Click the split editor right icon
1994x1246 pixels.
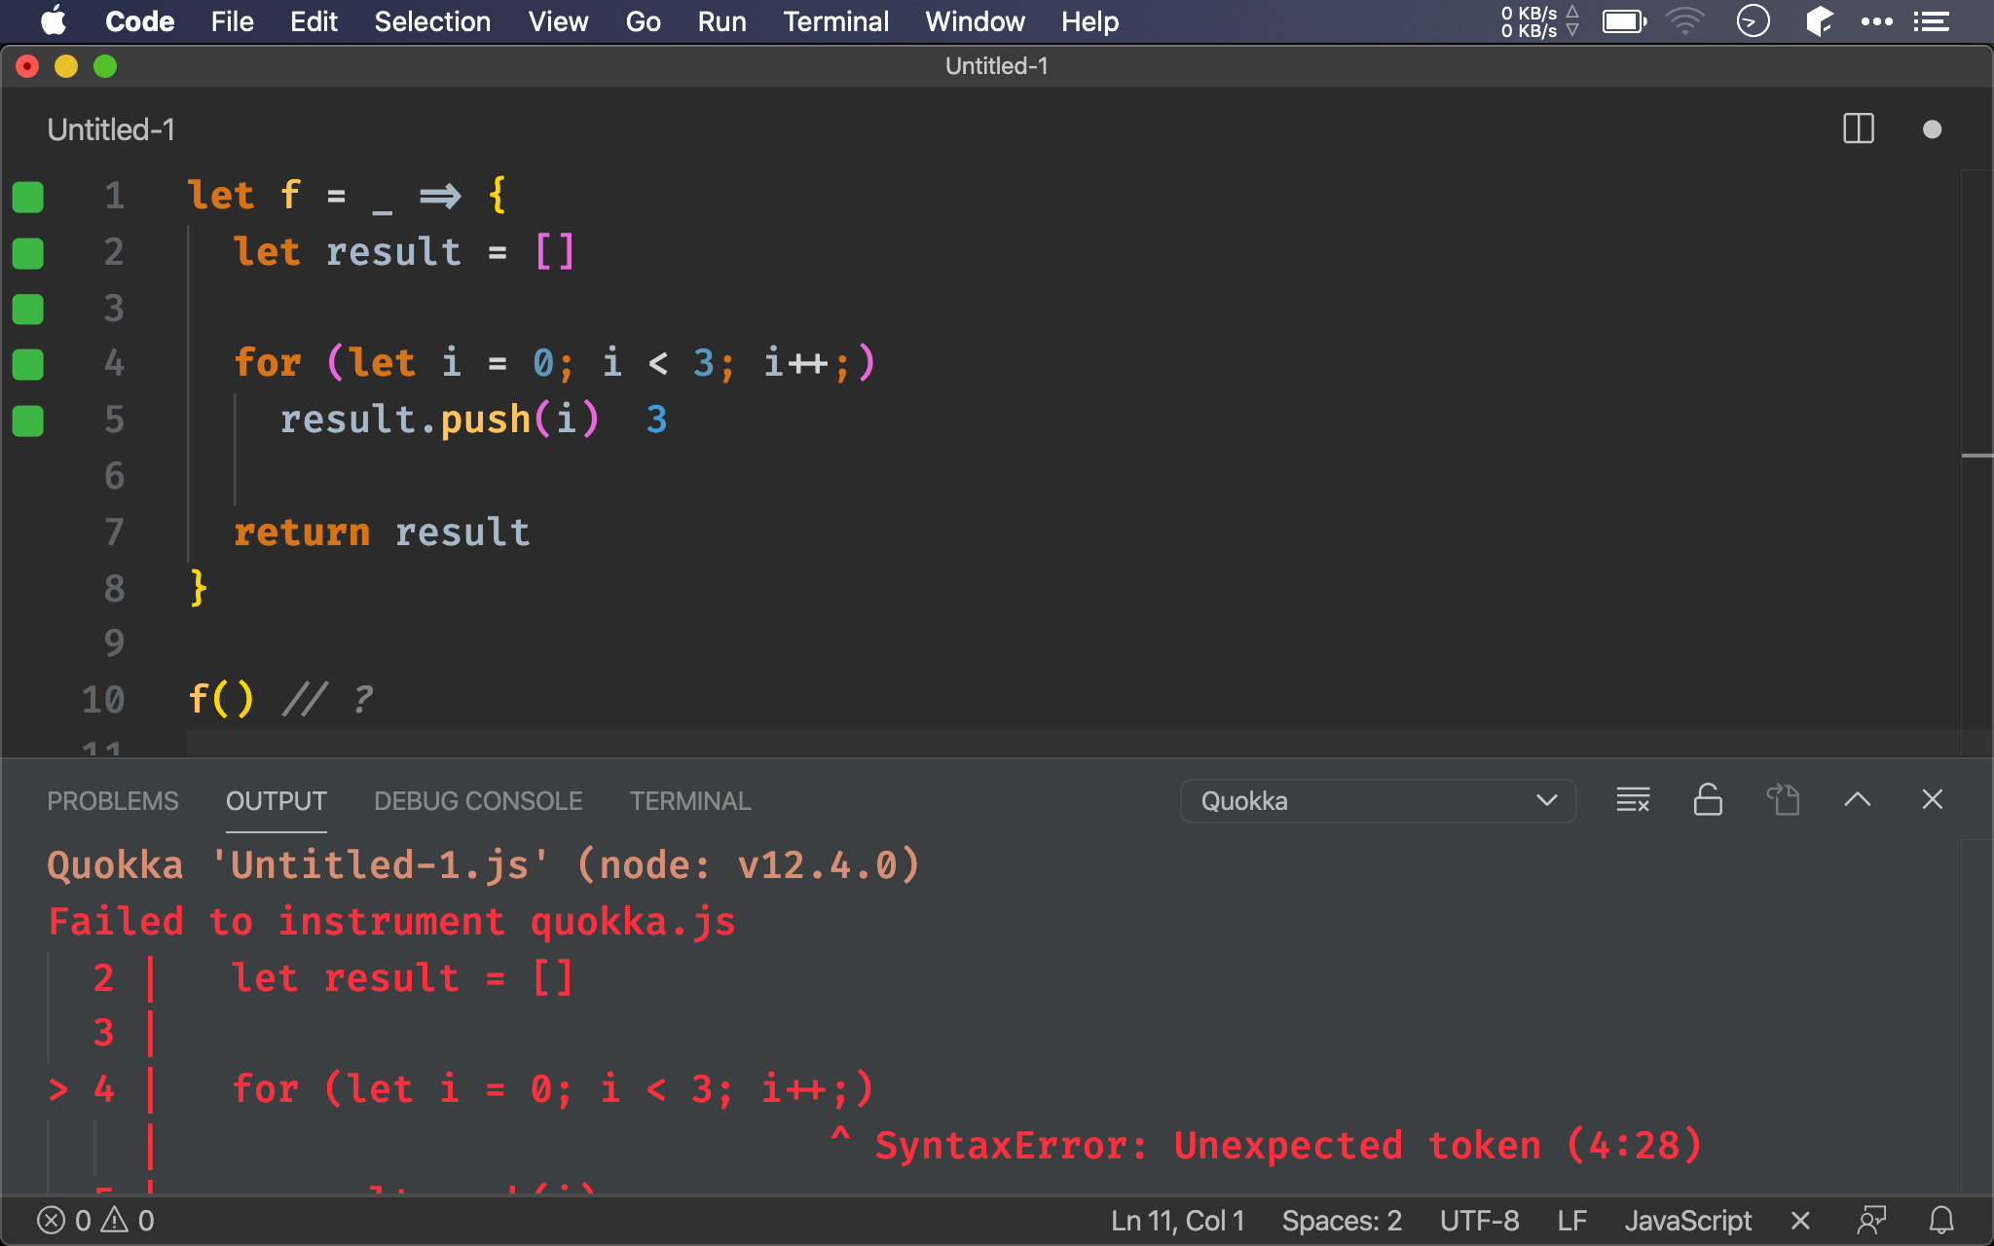coord(1858,128)
